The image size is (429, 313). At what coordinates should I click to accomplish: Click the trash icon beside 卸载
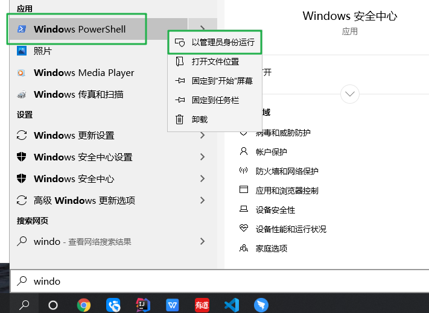179,119
